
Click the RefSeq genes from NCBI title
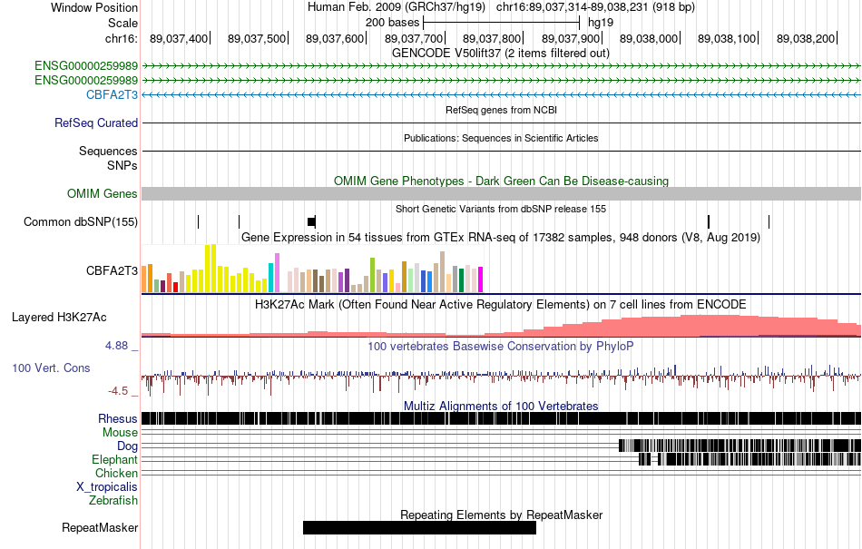[501, 110]
